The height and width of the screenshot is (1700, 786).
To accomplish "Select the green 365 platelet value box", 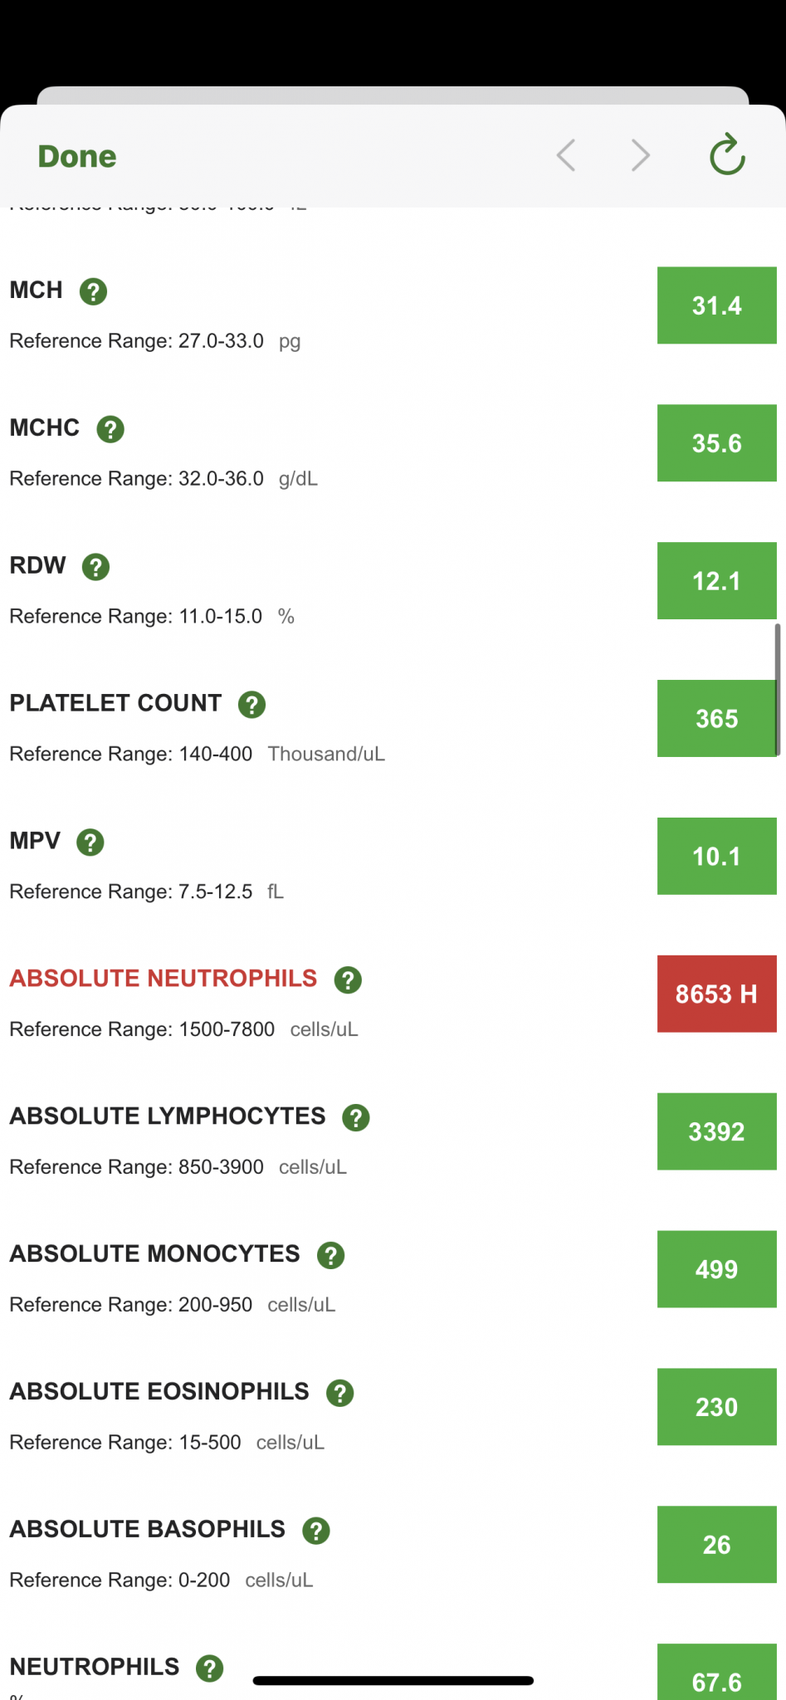I will coord(716,719).
